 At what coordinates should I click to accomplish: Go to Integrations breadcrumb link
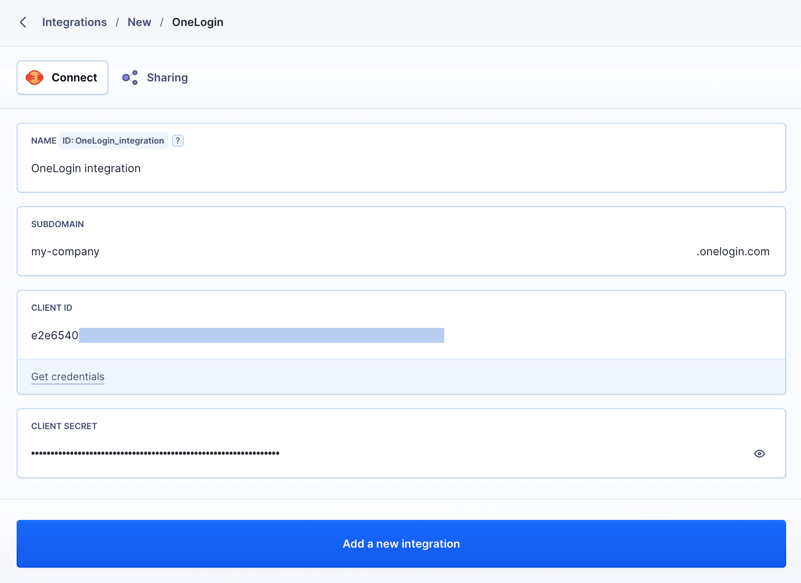point(74,22)
